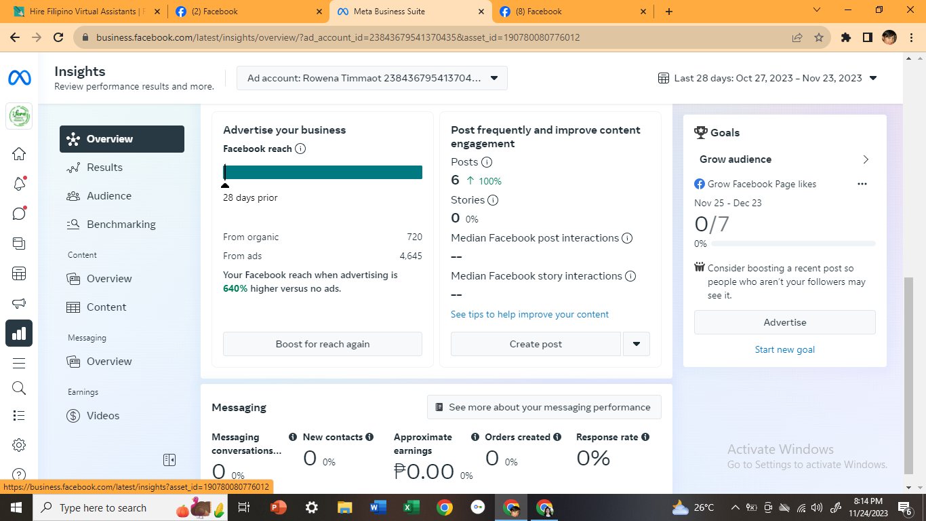Click the Advertise button in Goals
Image resolution: width=926 pixels, height=521 pixels.
pyautogui.click(x=785, y=322)
